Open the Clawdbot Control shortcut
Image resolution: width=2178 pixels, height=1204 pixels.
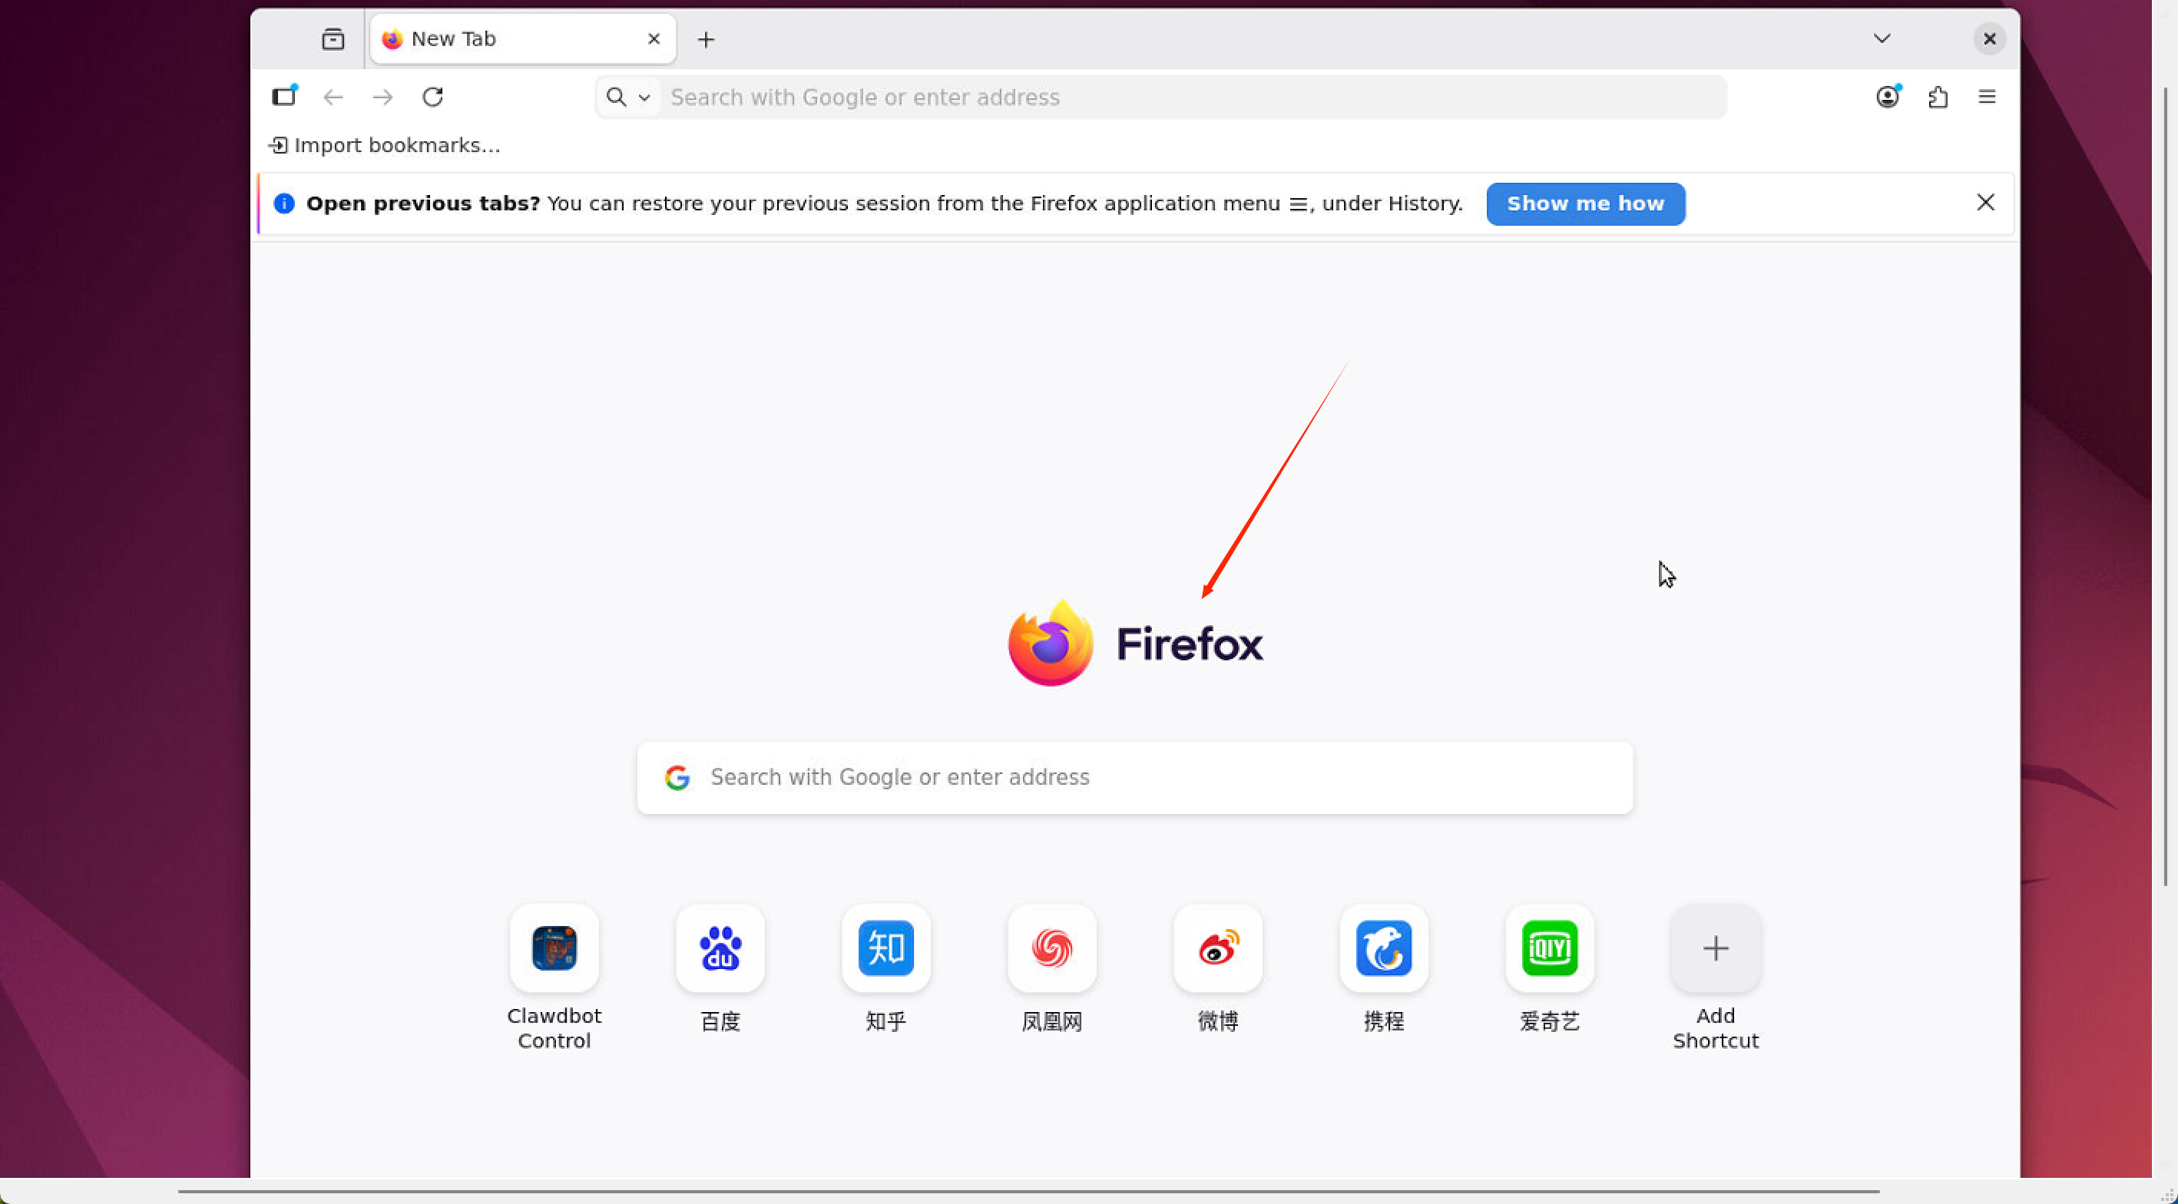tap(554, 948)
